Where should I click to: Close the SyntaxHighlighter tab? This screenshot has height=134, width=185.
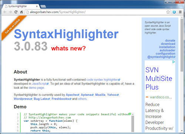37,6
